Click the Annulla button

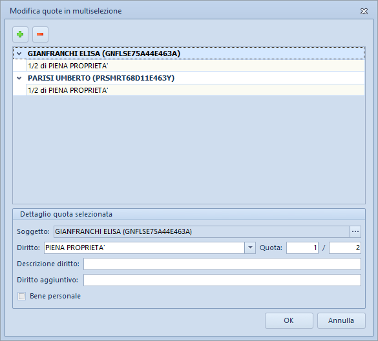pyautogui.click(x=341, y=320)
